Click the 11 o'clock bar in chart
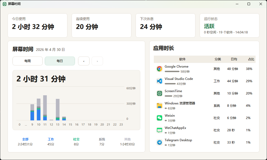 pyautogui.click(x=45, y=108)
